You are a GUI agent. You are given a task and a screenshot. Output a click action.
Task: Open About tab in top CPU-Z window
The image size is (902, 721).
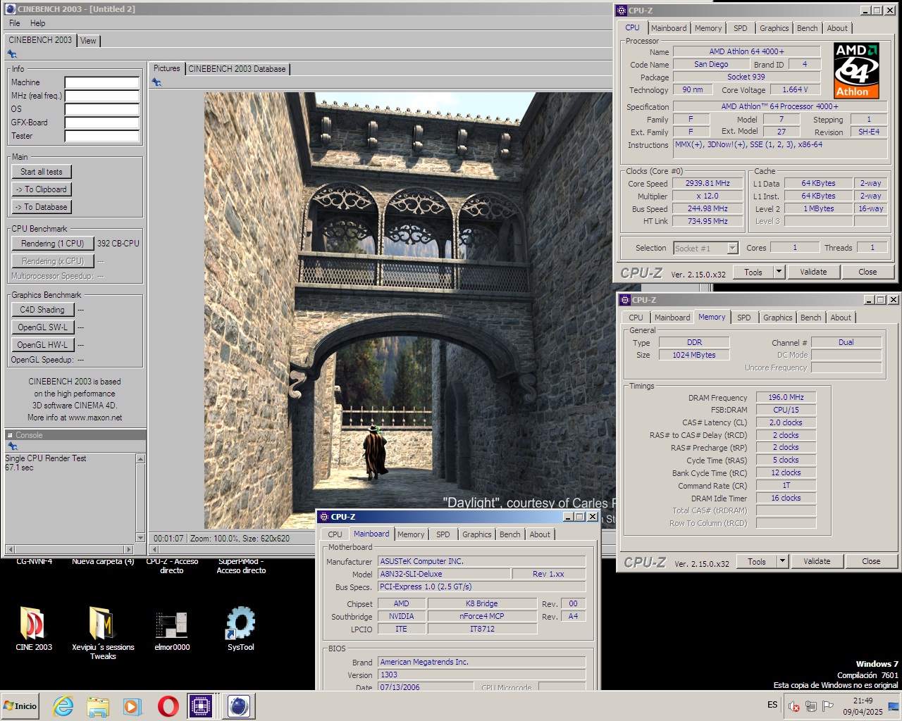[x=837, y=28]
